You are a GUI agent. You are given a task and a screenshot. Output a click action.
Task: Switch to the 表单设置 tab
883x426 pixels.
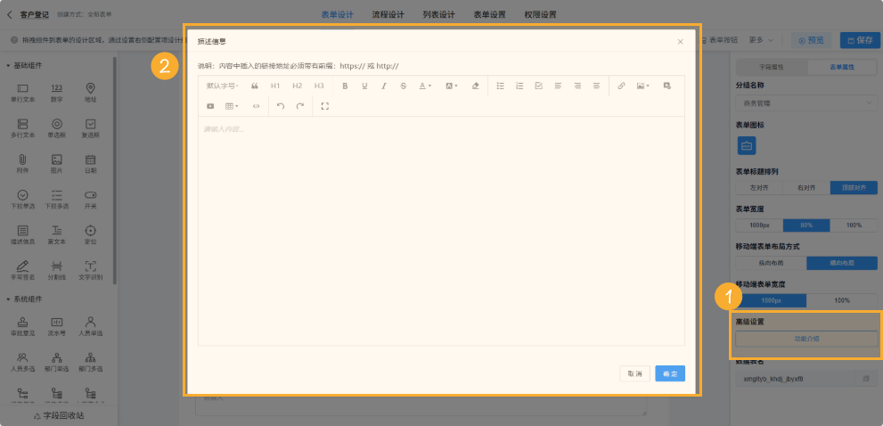click(x=489, y=14)
